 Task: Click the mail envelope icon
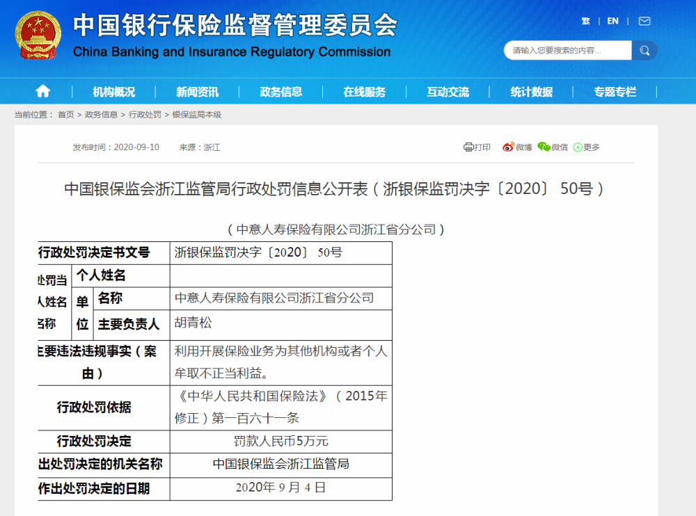(644, 21)
